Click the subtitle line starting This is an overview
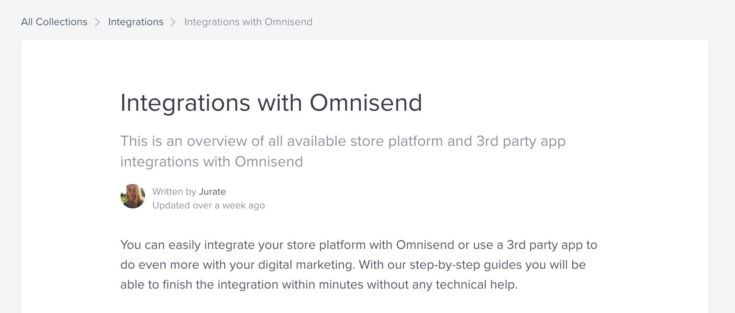 pos(343,141)
